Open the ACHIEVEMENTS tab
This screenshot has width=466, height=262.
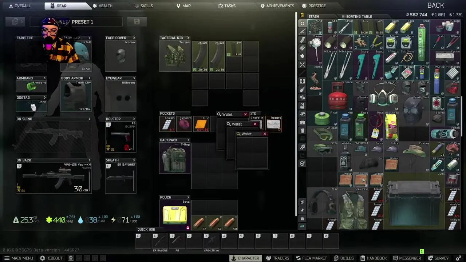(277, 6)
